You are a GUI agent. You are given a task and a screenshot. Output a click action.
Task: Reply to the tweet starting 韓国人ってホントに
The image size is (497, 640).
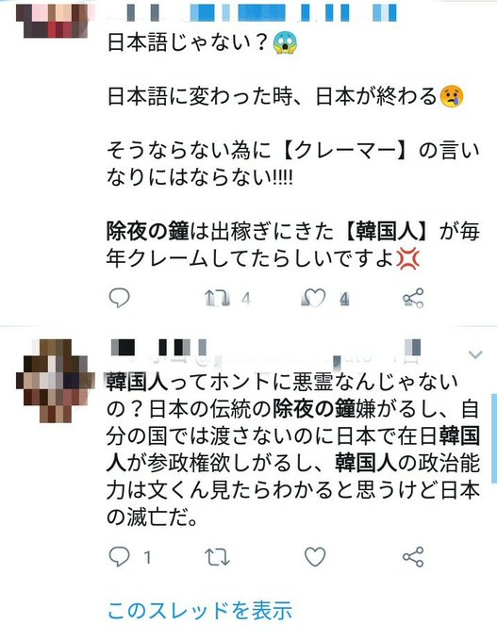[x=119, y=557]
